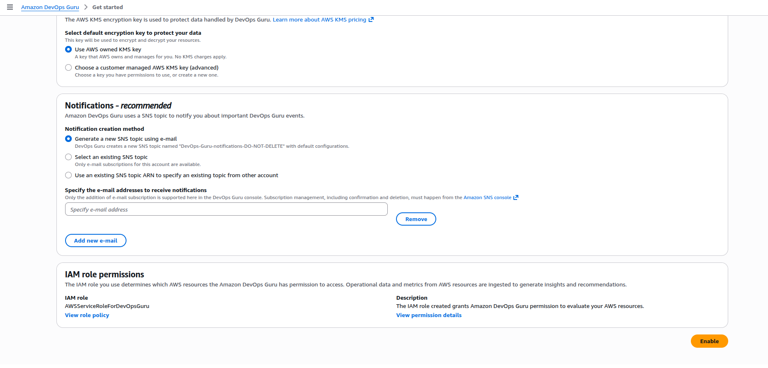This screenshot has height=368, width=768.
Task: Select Generate a new SNS topic using e-mail
Action: [x=68, y=139]
